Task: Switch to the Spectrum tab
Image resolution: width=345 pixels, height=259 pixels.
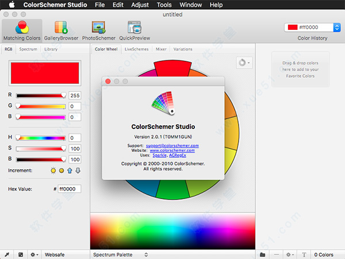Action: pyautogui.click(x=28, y=49)
